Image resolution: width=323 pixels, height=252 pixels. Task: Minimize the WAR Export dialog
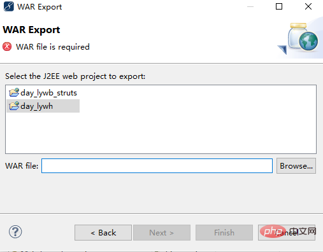[x=250, y=6]
